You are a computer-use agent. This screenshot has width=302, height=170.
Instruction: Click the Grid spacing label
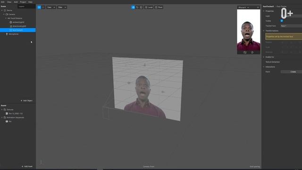click(255, 167)
